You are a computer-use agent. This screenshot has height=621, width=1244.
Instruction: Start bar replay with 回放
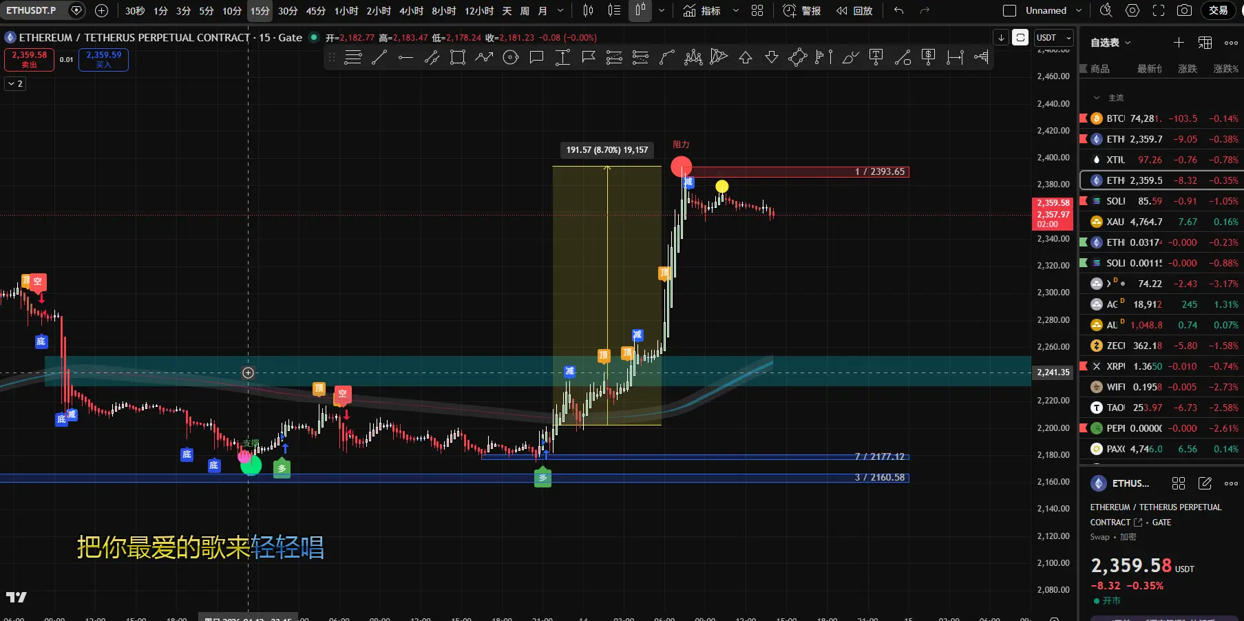(x=854, y=10)
